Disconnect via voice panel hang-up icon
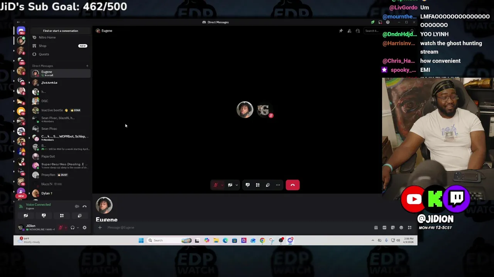This screenshot has width=494, height=277. click(x=85, y=207)
